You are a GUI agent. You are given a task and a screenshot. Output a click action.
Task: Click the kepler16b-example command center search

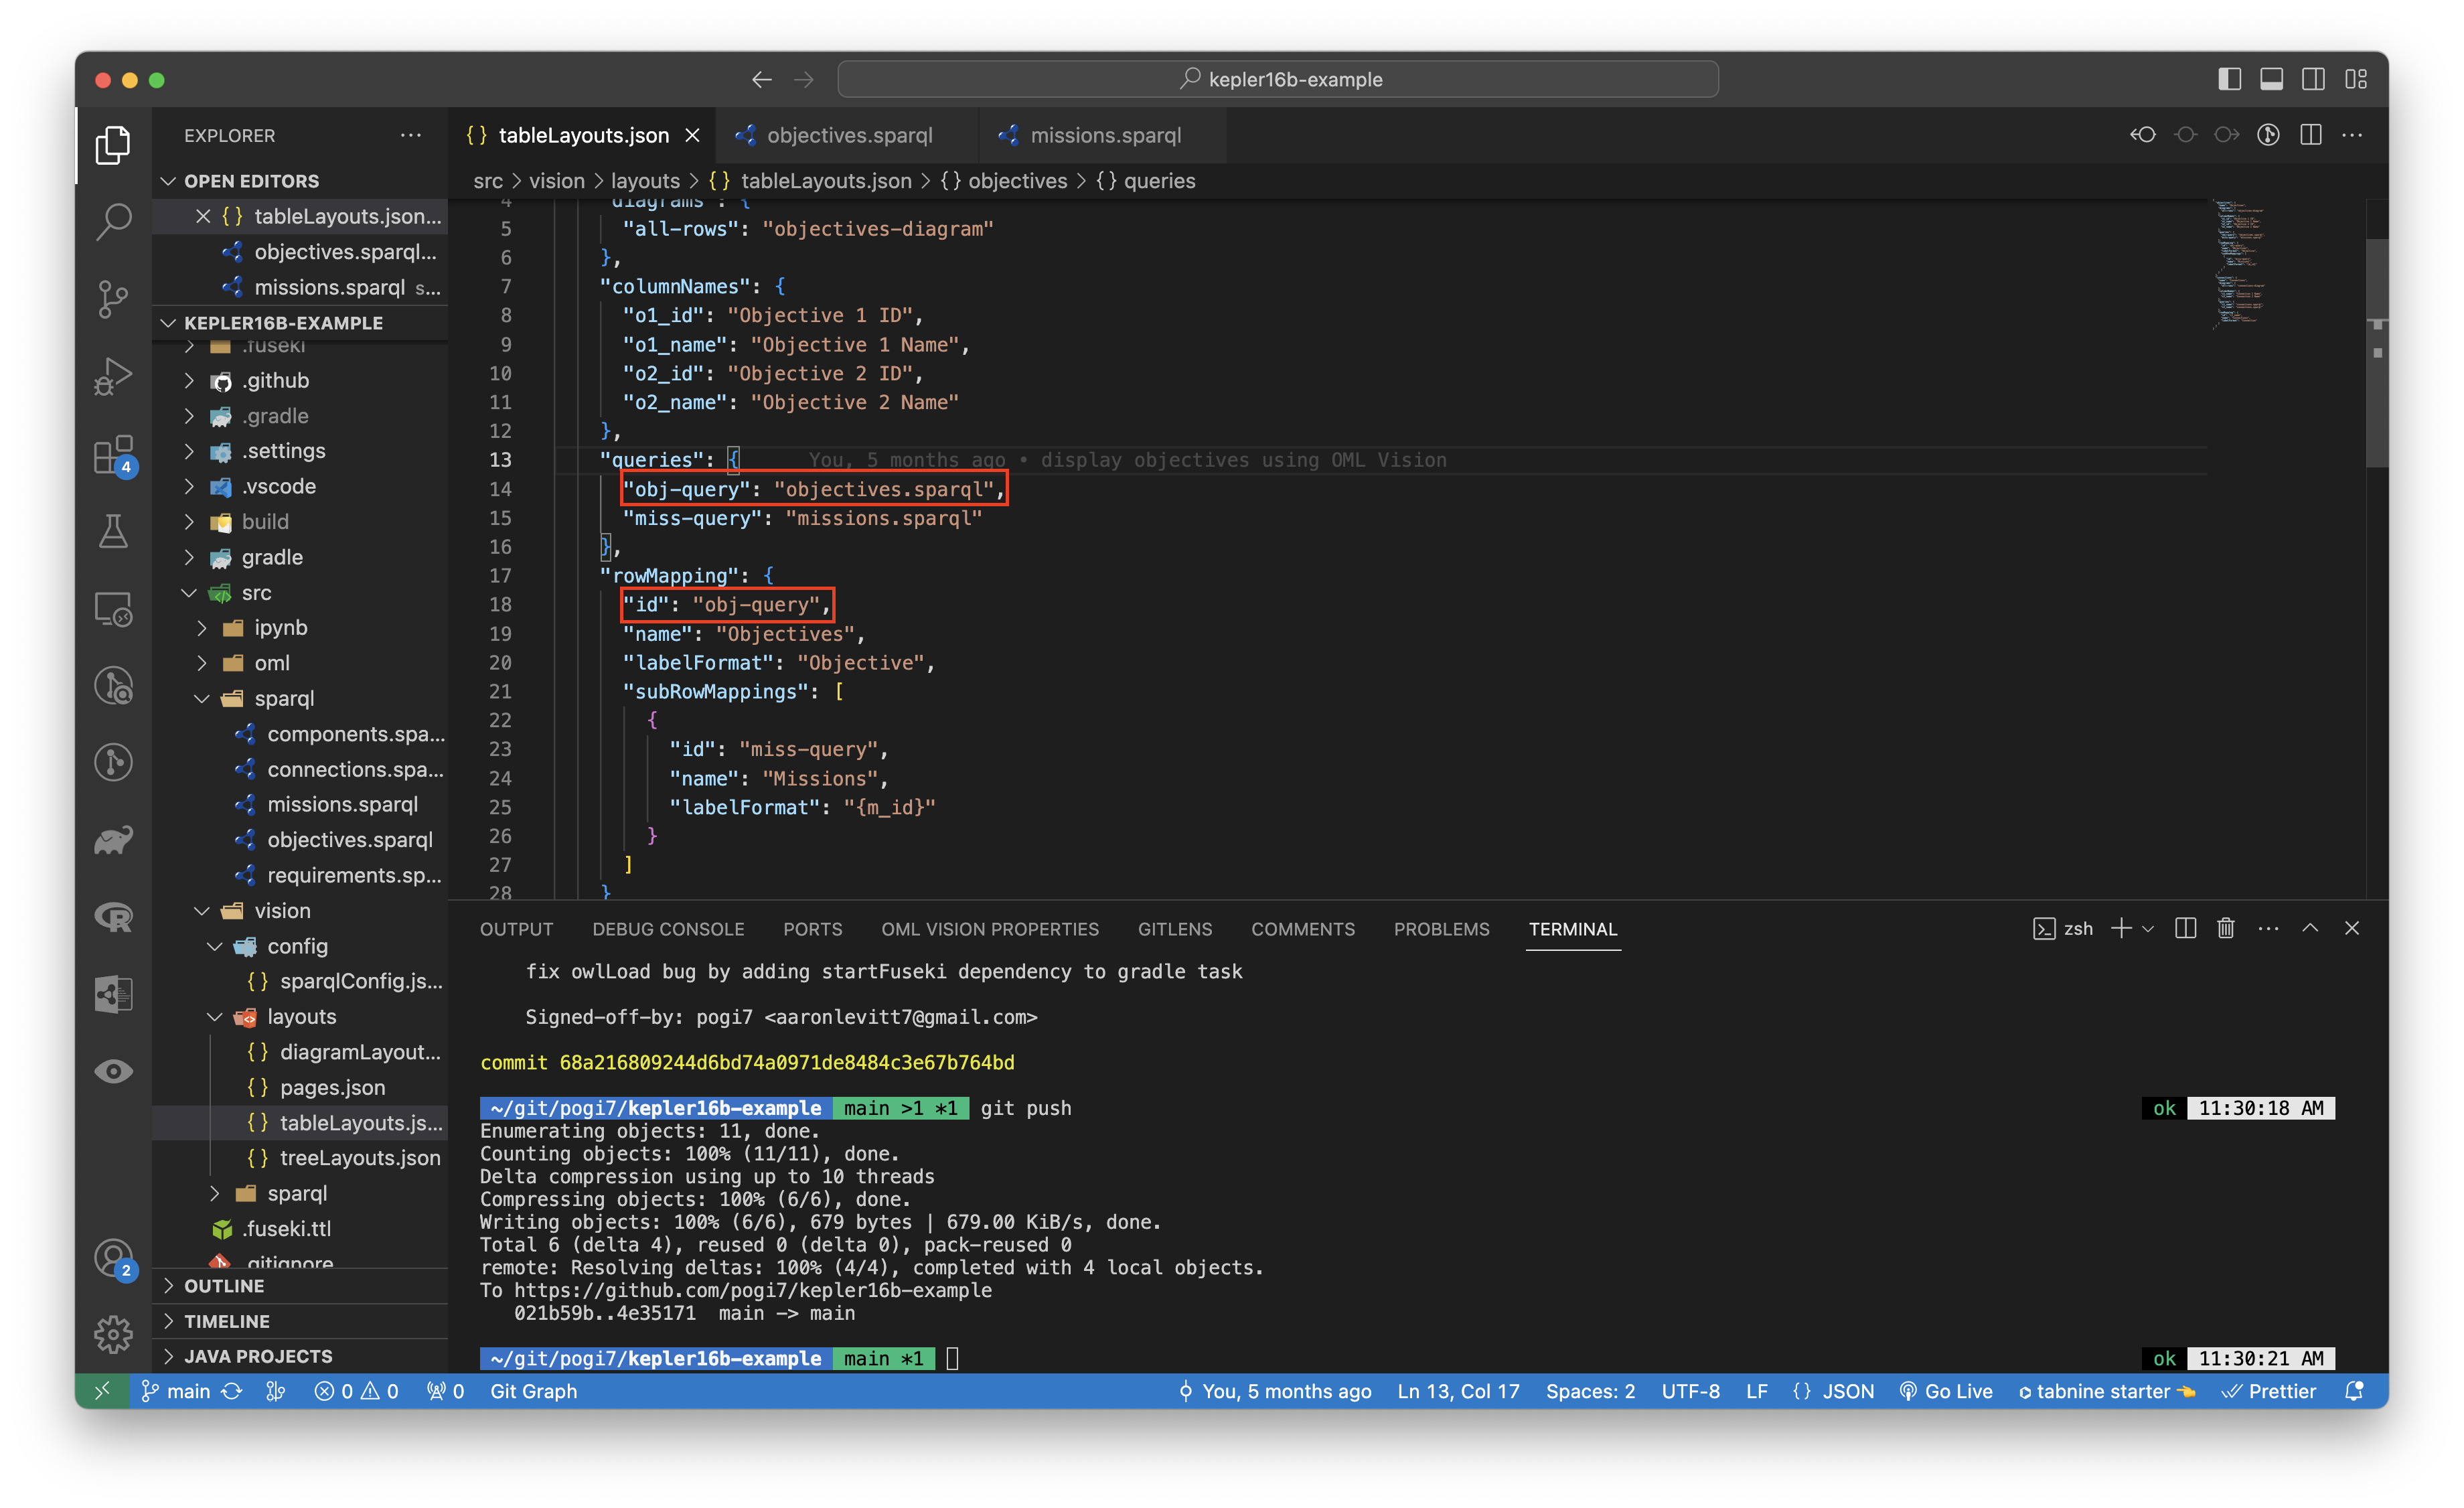click(1278, 79)
